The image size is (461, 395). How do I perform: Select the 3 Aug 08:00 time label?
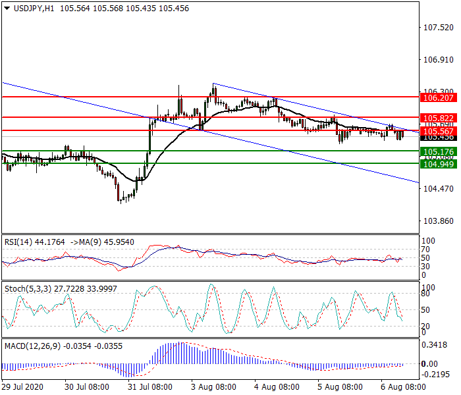click(213, 387)
